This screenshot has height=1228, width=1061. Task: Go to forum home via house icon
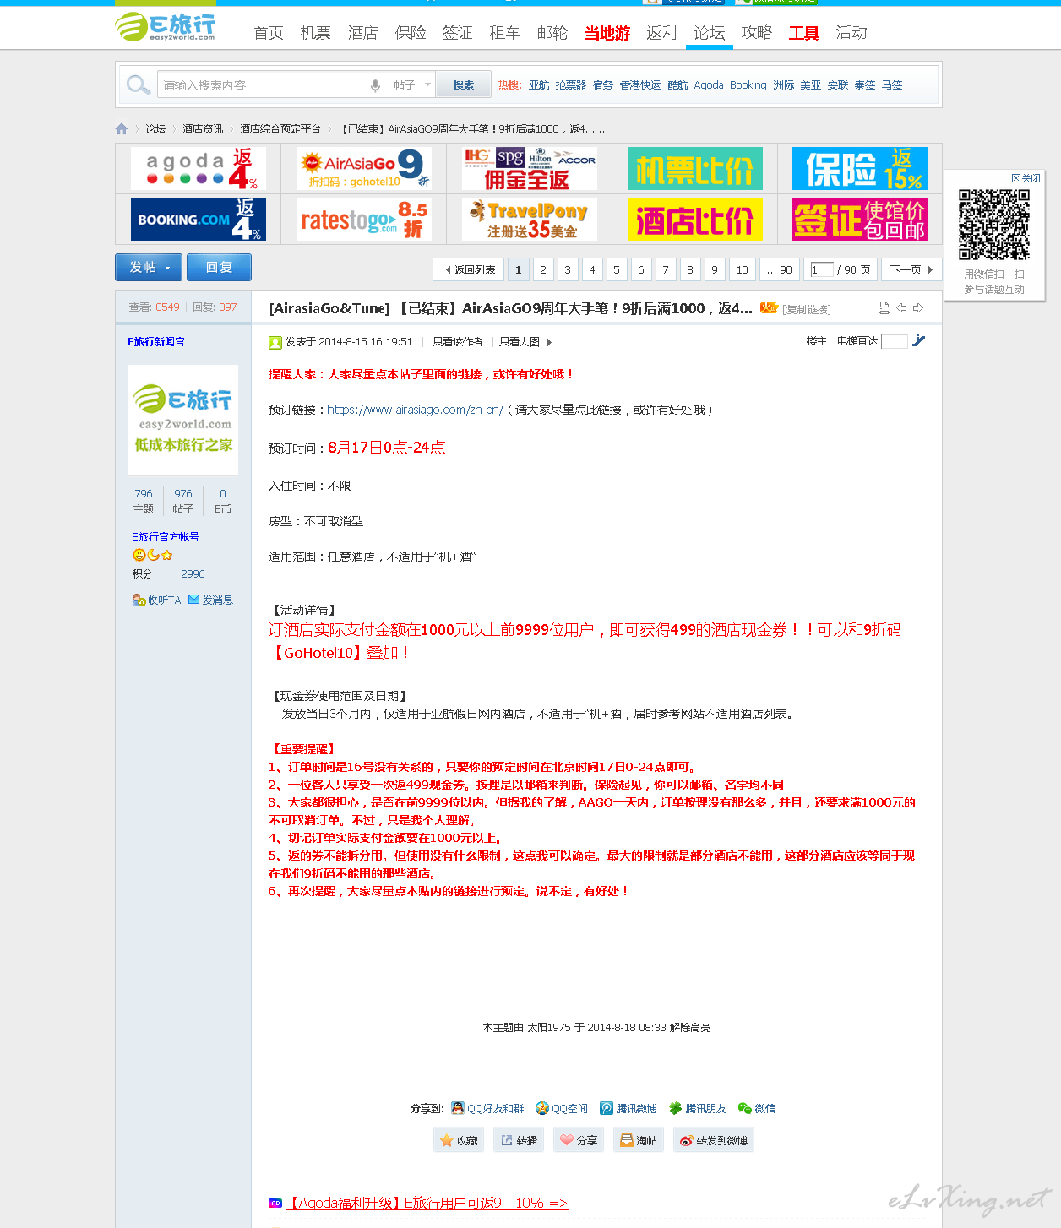coord(122,129)
